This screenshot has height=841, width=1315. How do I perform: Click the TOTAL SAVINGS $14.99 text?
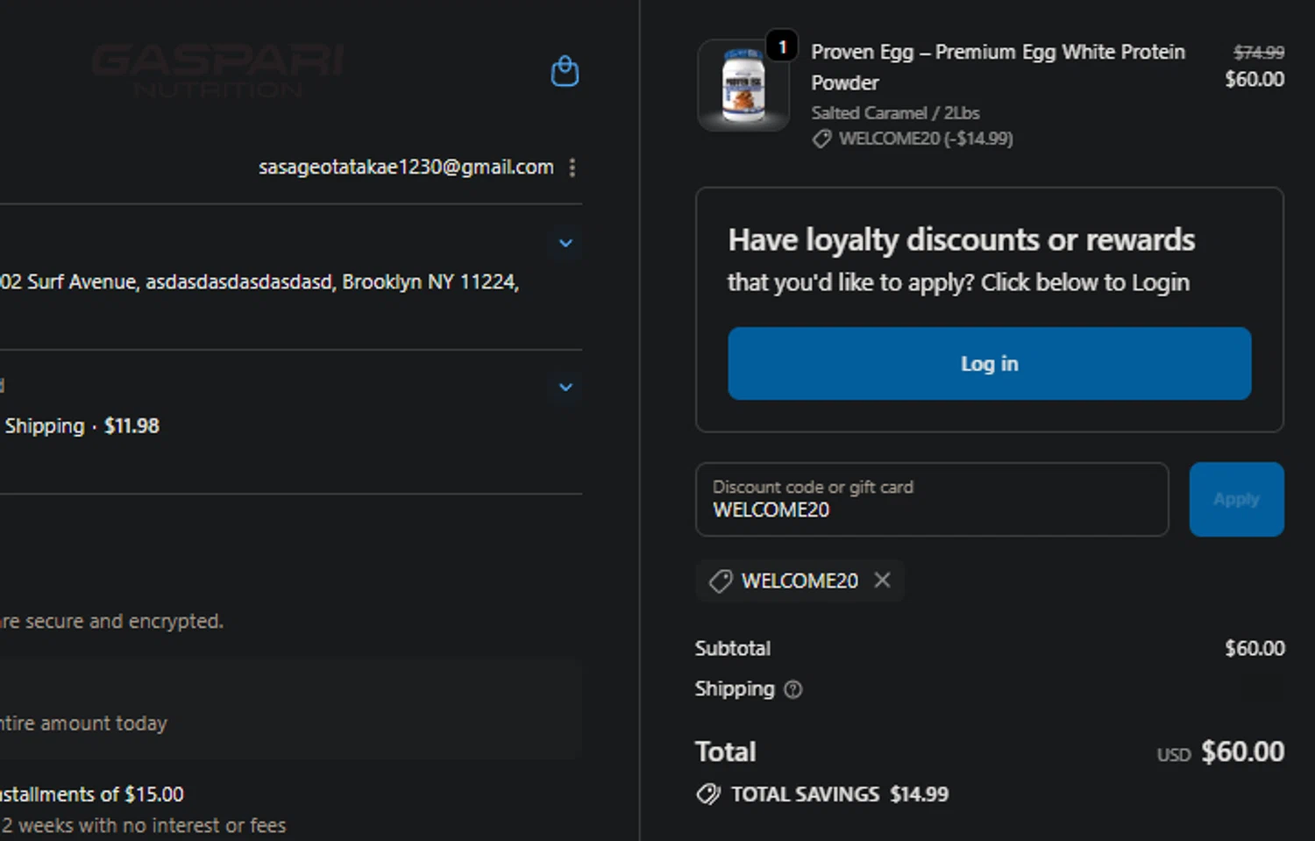pyautogui.click(x=840, y=795)
